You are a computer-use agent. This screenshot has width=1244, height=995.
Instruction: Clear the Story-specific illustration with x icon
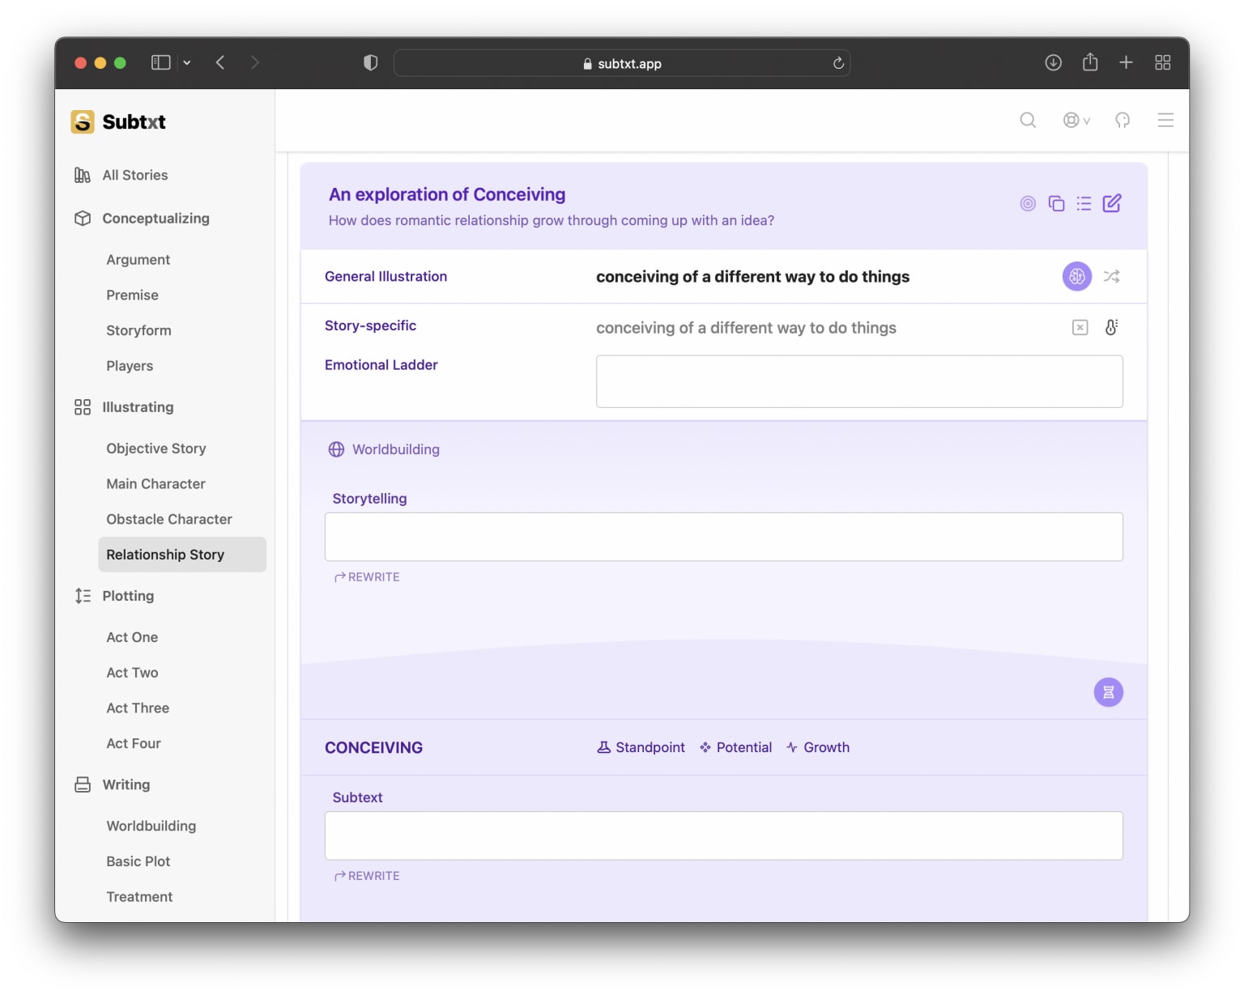[1080, 327]
